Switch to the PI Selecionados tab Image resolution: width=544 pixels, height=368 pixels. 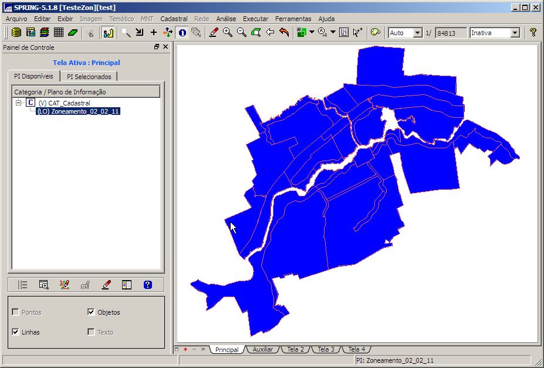click(x=89, y=77)
